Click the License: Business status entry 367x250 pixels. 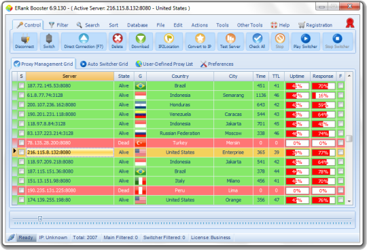211,238
